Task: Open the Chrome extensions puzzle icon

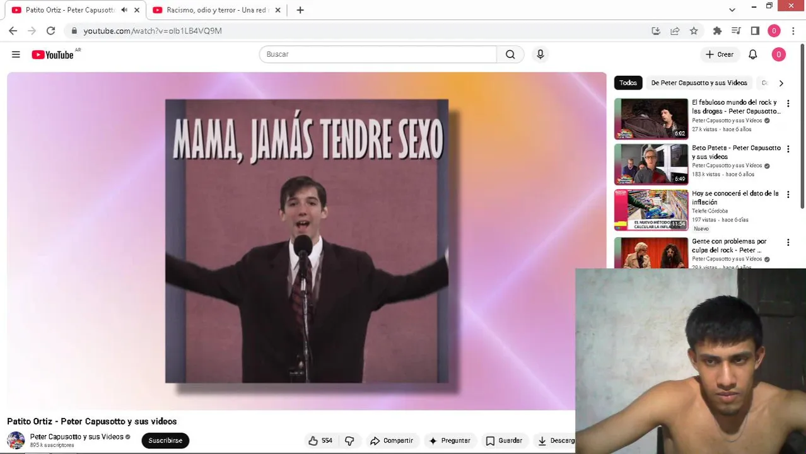Action: click(717, 31)
